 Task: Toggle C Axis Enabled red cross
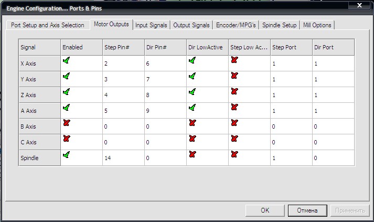[x=66, y=139]
